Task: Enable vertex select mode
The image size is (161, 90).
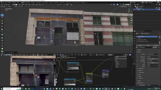Action: click(13, 4)
